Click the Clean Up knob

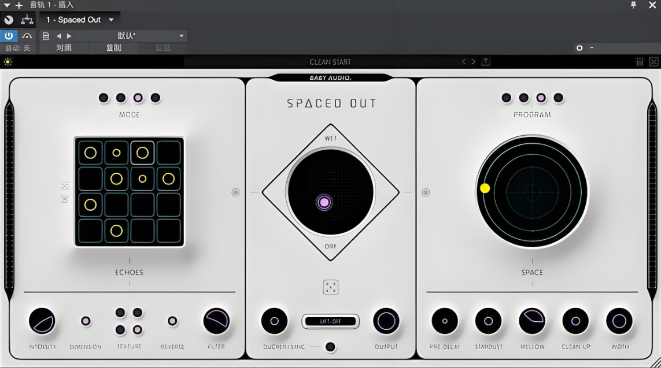575,321
